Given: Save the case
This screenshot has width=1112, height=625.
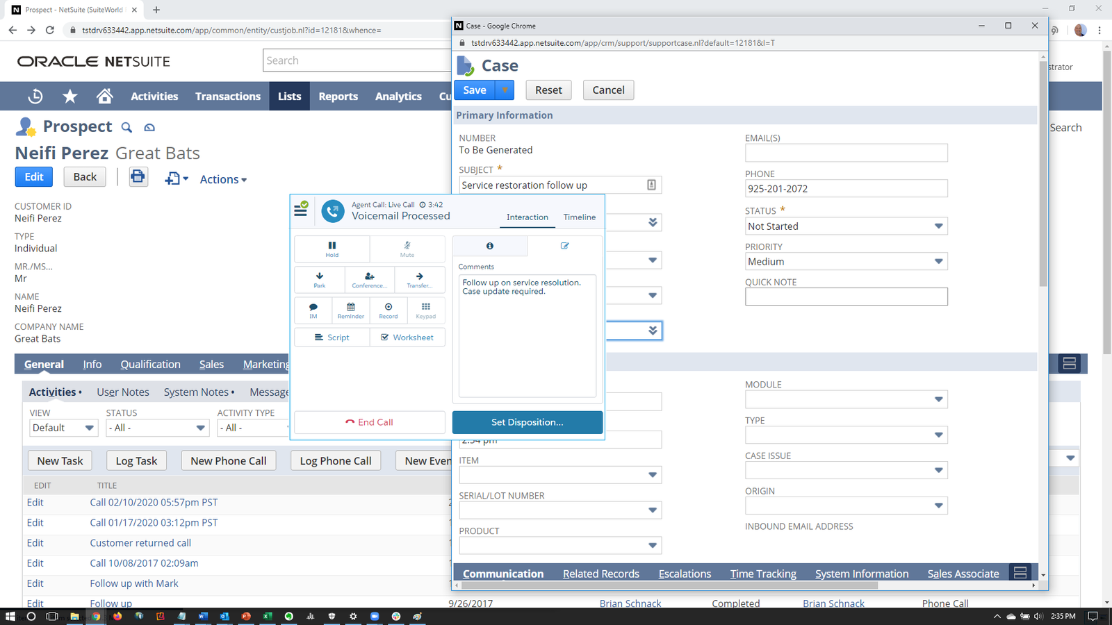Looking at the screenshot, I should 475,90.
